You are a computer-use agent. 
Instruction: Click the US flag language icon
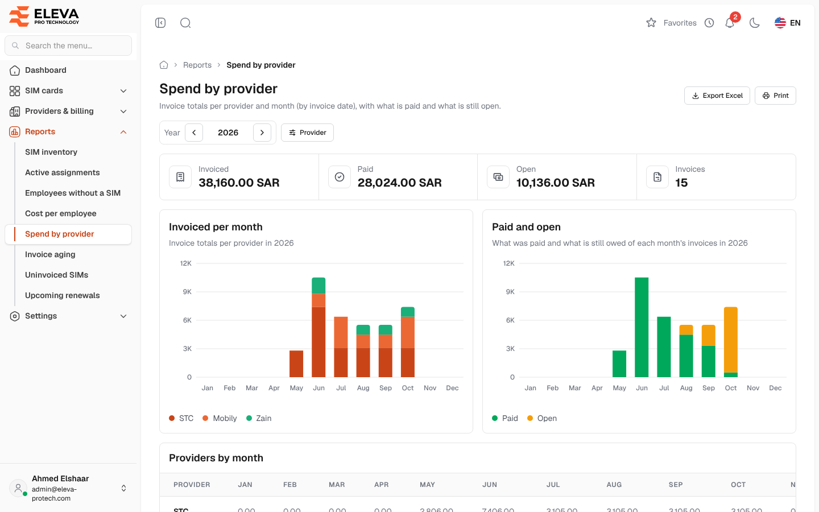coord(780,23)
